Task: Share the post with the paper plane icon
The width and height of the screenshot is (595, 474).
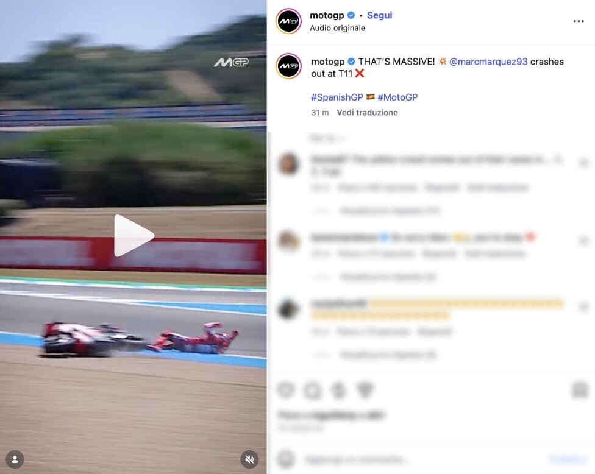Action: 365,390
